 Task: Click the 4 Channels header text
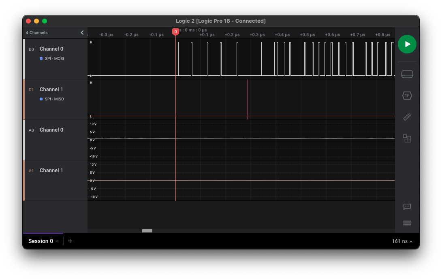[x=36, y=33]
